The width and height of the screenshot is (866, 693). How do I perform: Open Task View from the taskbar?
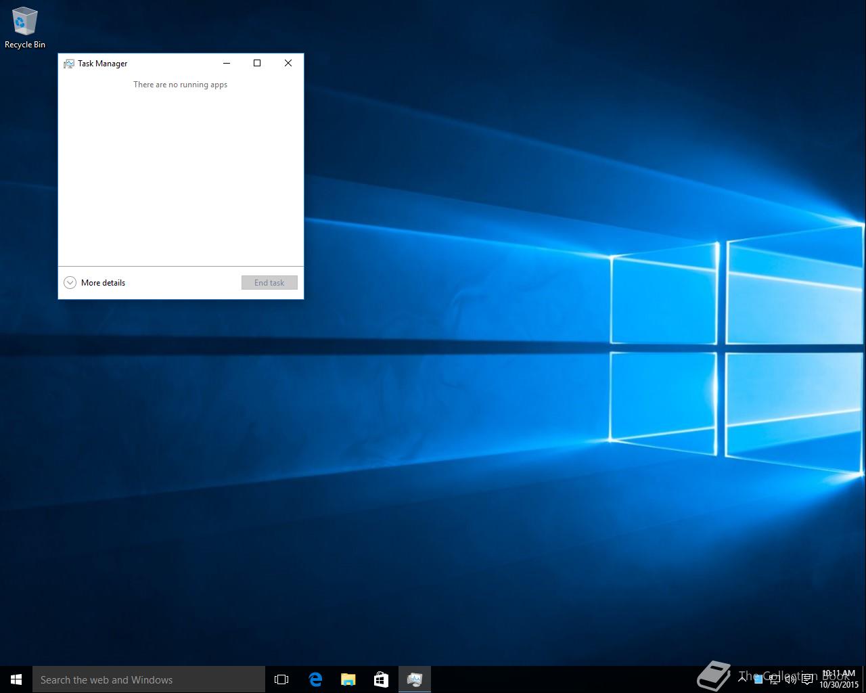281,679
